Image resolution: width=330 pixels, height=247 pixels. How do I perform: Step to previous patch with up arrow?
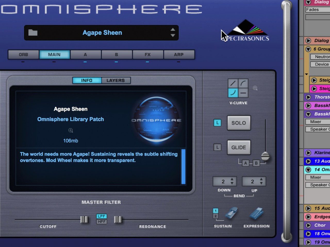173,29
